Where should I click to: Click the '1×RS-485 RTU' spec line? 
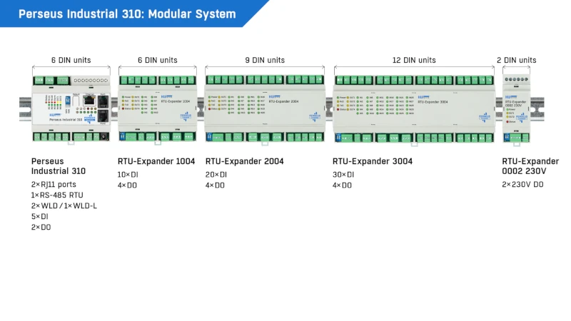click(57, 195)
